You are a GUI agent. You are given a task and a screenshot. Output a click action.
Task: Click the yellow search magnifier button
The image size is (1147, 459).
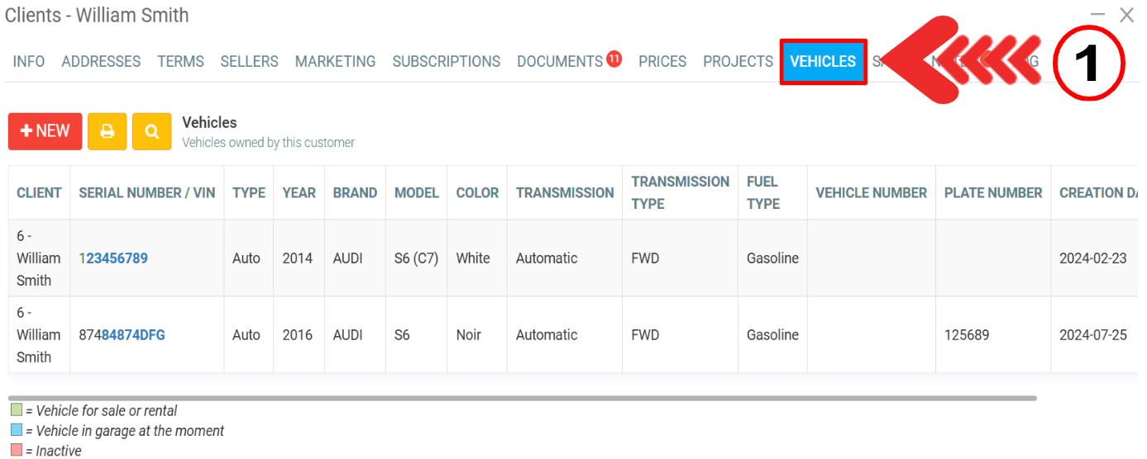pyautogui.click(x=151, y=131)
